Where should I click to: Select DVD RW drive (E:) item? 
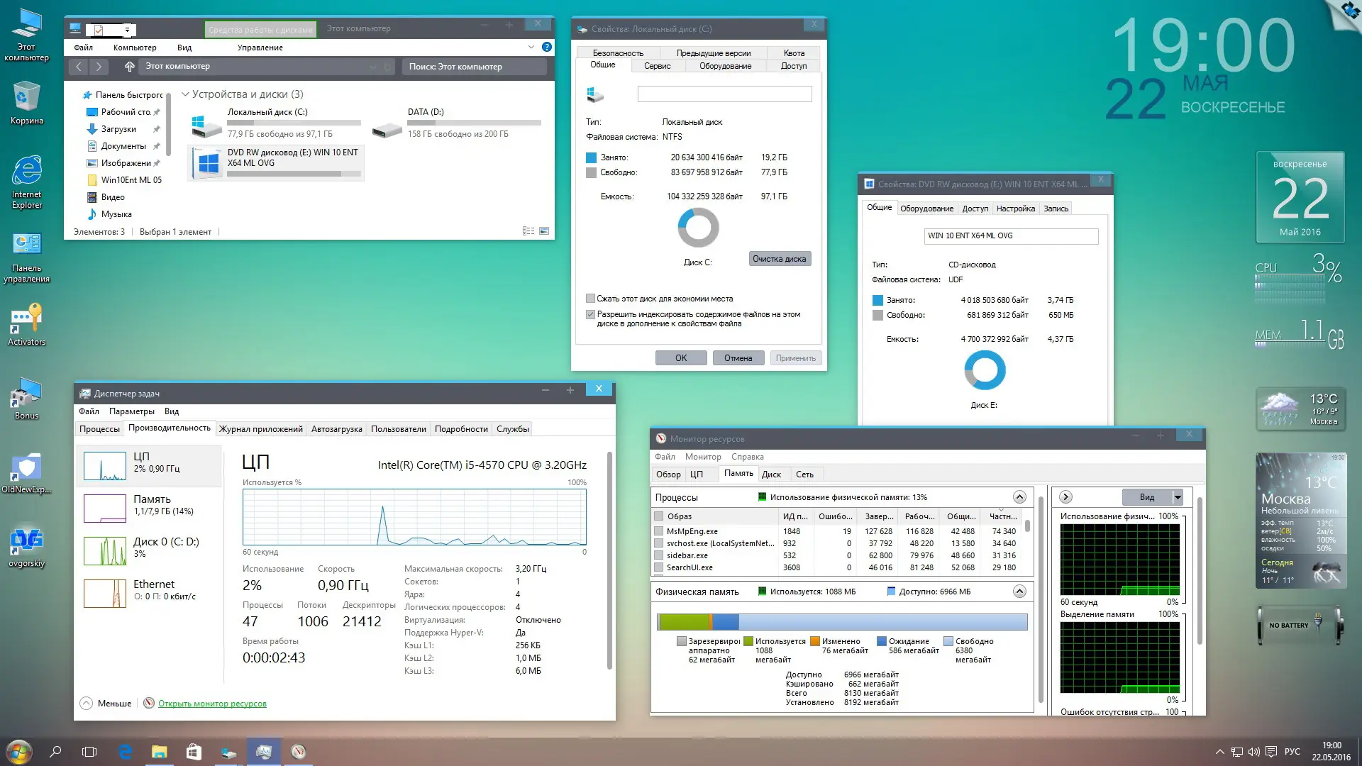[x=277, y=162]
